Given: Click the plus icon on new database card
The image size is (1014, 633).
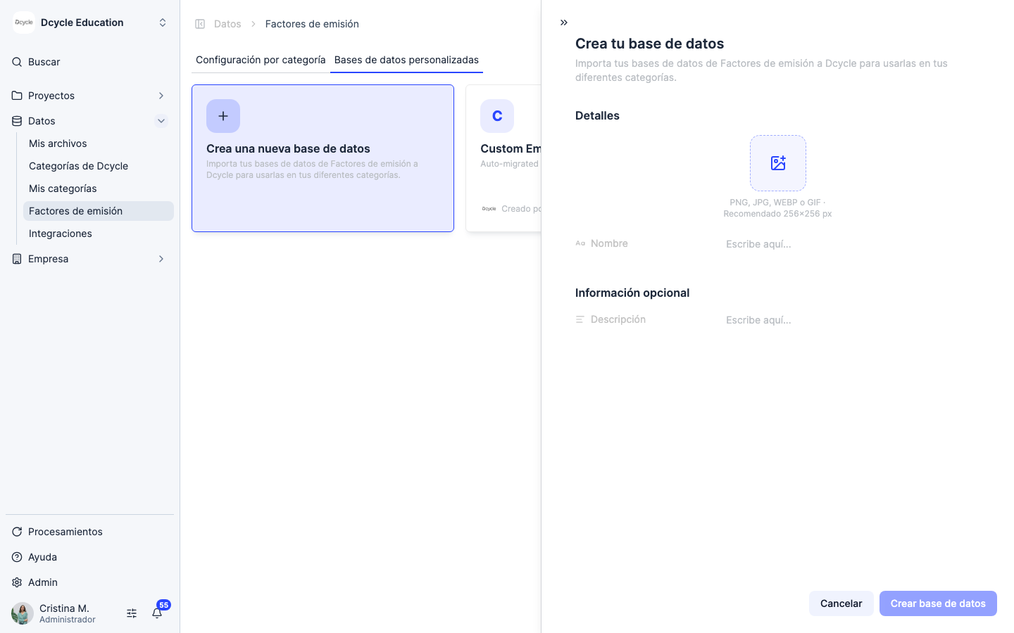Looking at the screenshot, I should click(223, 116).
